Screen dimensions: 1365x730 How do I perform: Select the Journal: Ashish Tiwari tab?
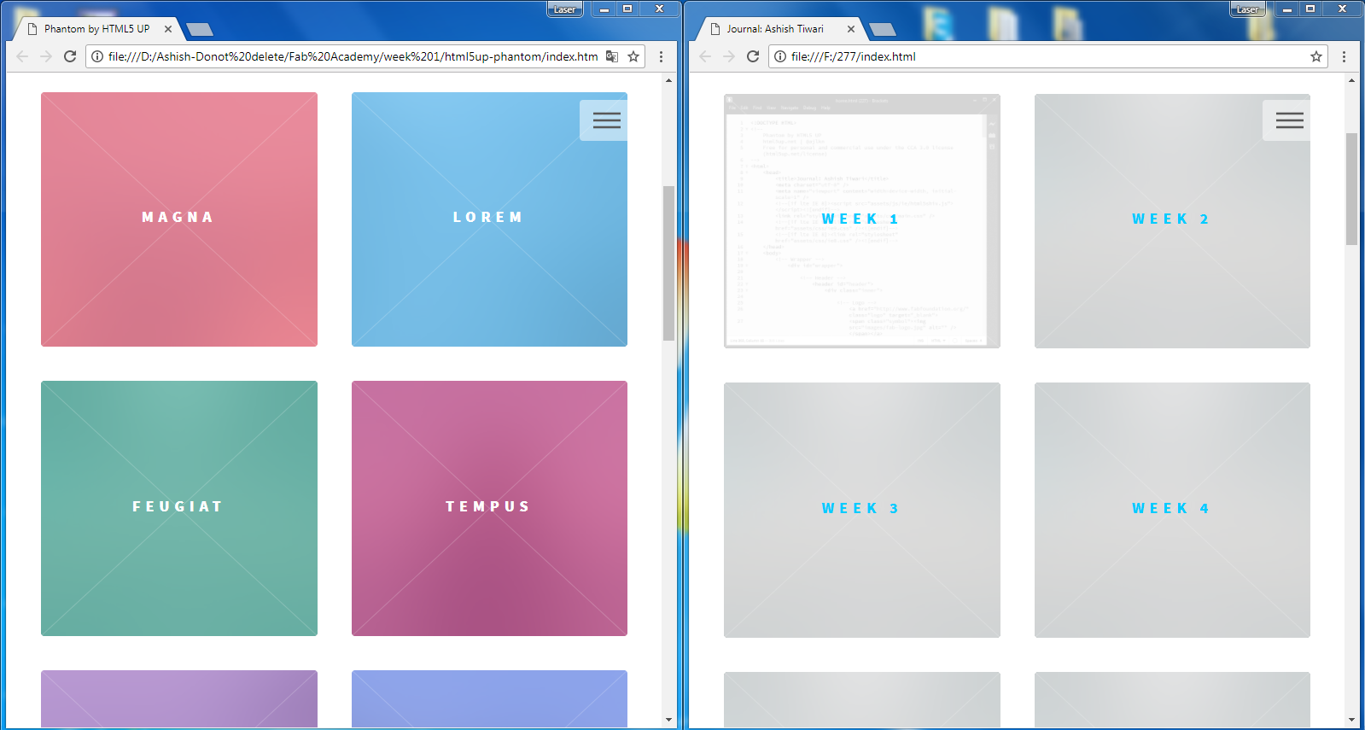775,29
